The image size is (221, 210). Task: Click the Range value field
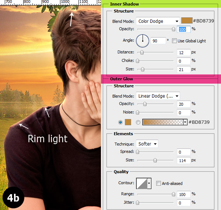click(184, 195)
